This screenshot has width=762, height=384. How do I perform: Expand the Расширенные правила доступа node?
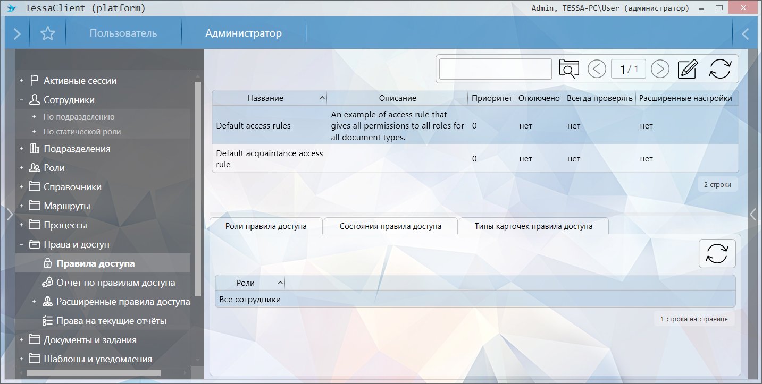coord(34,302)
